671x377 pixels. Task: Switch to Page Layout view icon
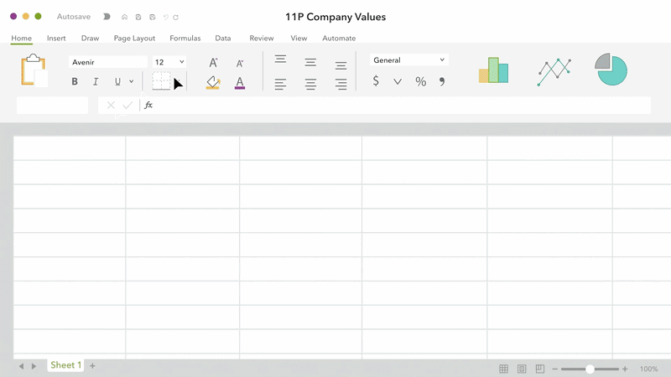(x=522, y=369)
